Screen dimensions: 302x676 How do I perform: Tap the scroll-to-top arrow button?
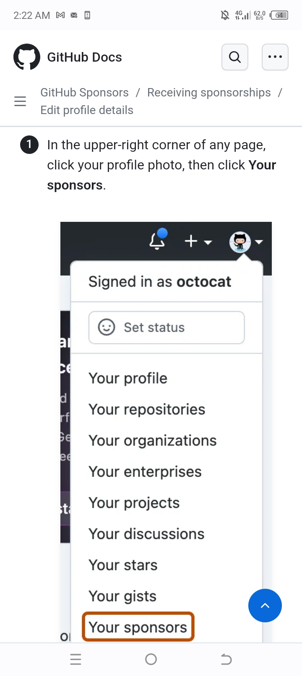pyautogui.click(x=265, y=606)
